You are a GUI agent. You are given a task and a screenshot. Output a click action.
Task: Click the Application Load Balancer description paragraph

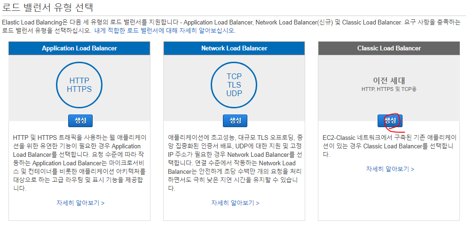pos(79,163)
